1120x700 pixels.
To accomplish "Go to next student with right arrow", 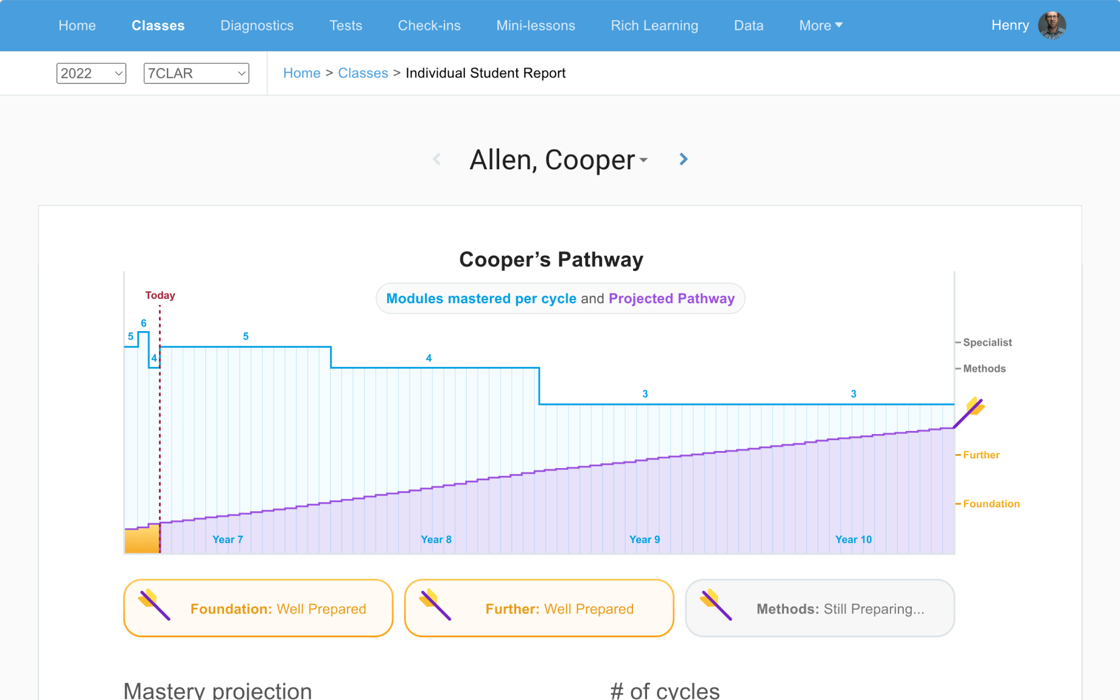I will pos(683,159).
